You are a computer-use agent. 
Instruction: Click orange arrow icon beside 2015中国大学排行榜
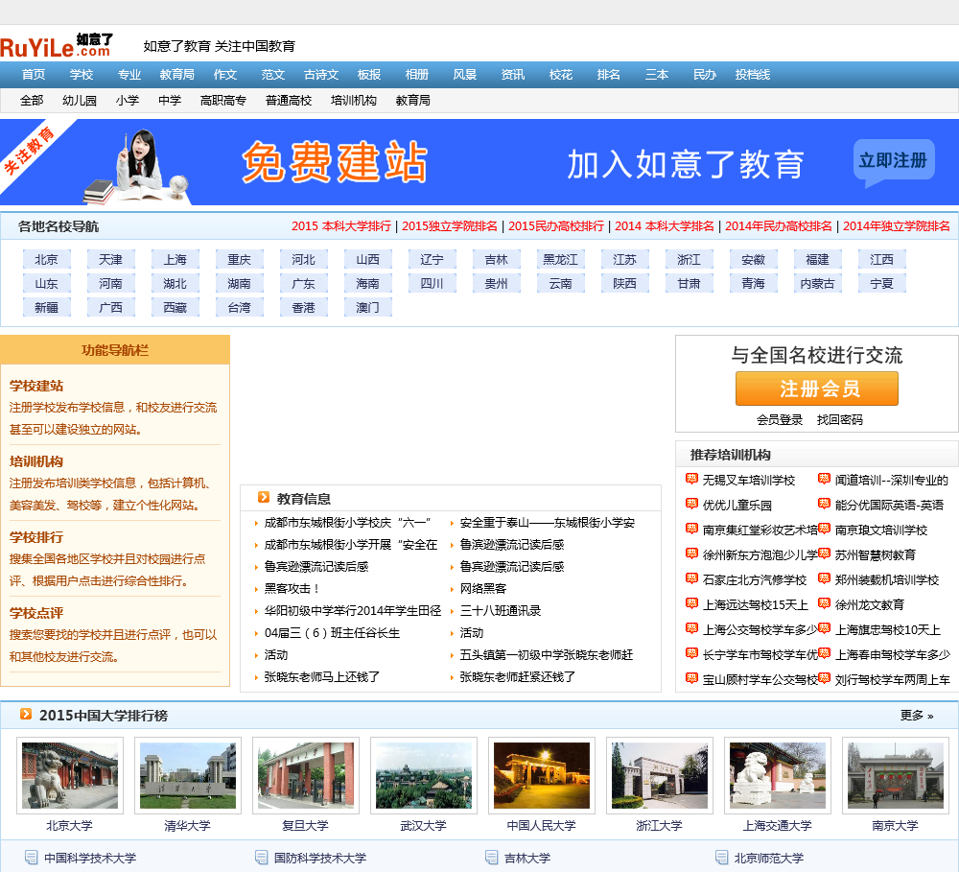(26, 714)
